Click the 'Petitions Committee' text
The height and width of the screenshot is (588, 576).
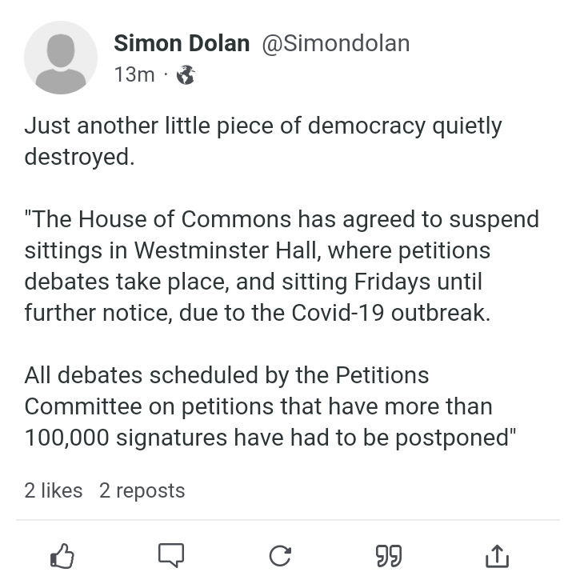(226, 390)
